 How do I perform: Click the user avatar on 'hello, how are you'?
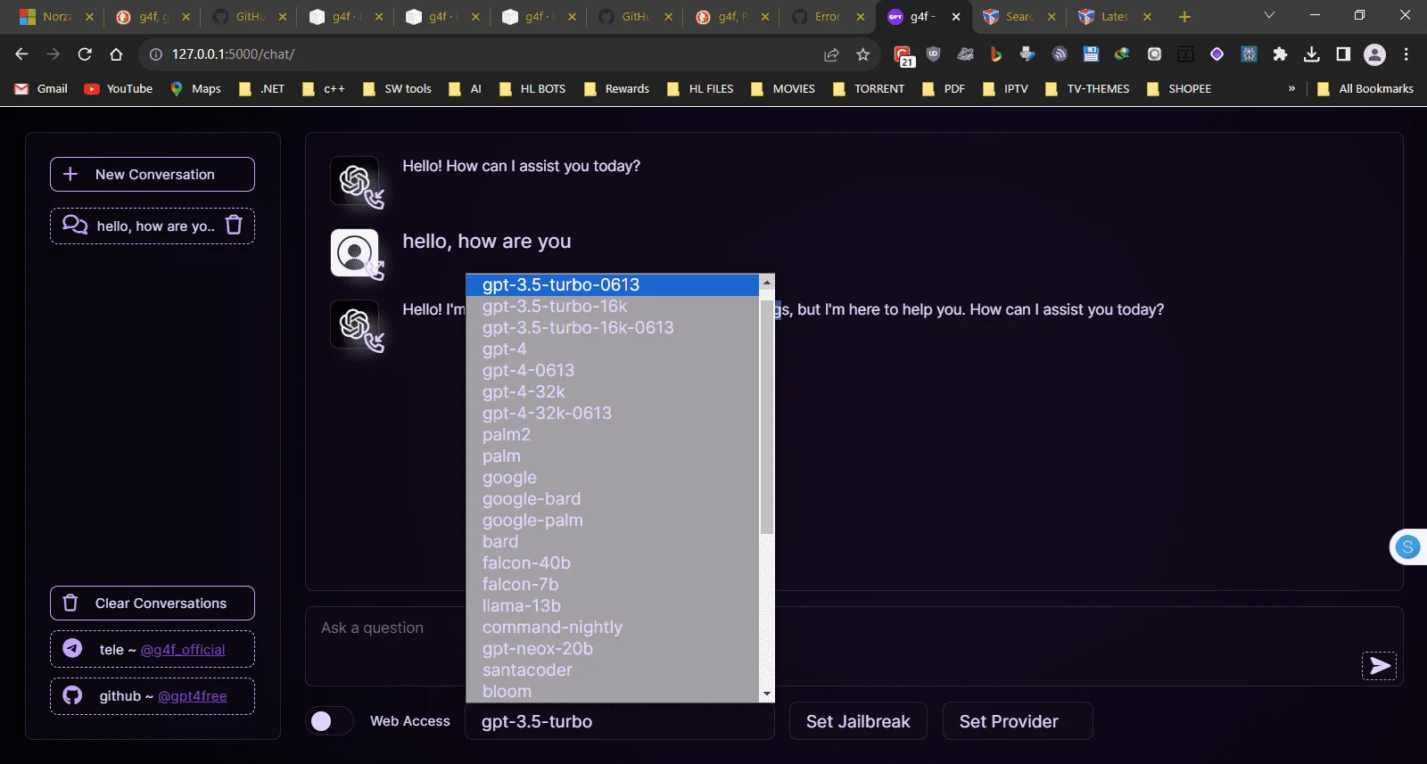pyautogui.click(x=355, y=253)
